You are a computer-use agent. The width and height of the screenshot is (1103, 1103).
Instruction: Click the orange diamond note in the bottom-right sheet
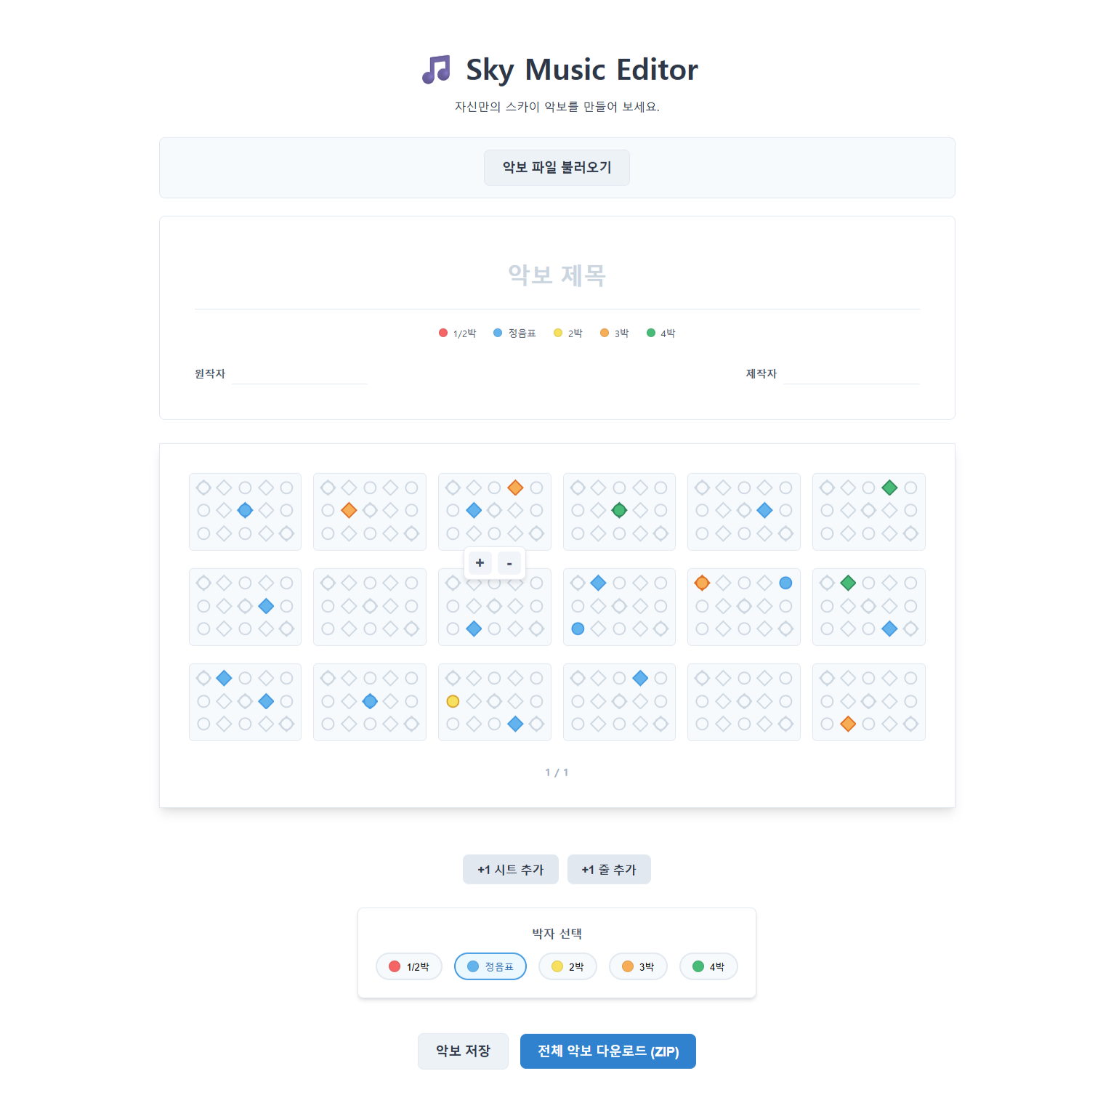[x=848, y=724]
